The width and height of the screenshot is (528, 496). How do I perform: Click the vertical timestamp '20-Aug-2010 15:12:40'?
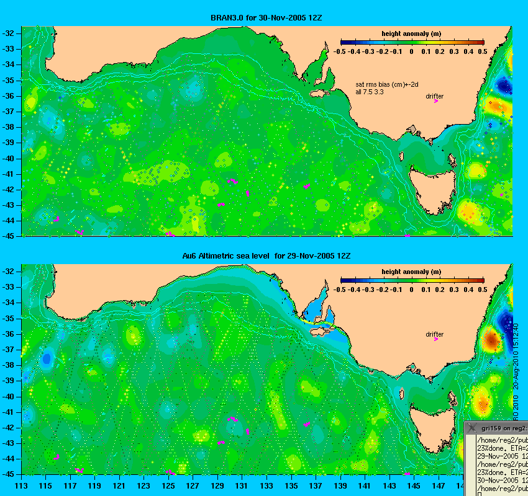click(x=516, y=356)
